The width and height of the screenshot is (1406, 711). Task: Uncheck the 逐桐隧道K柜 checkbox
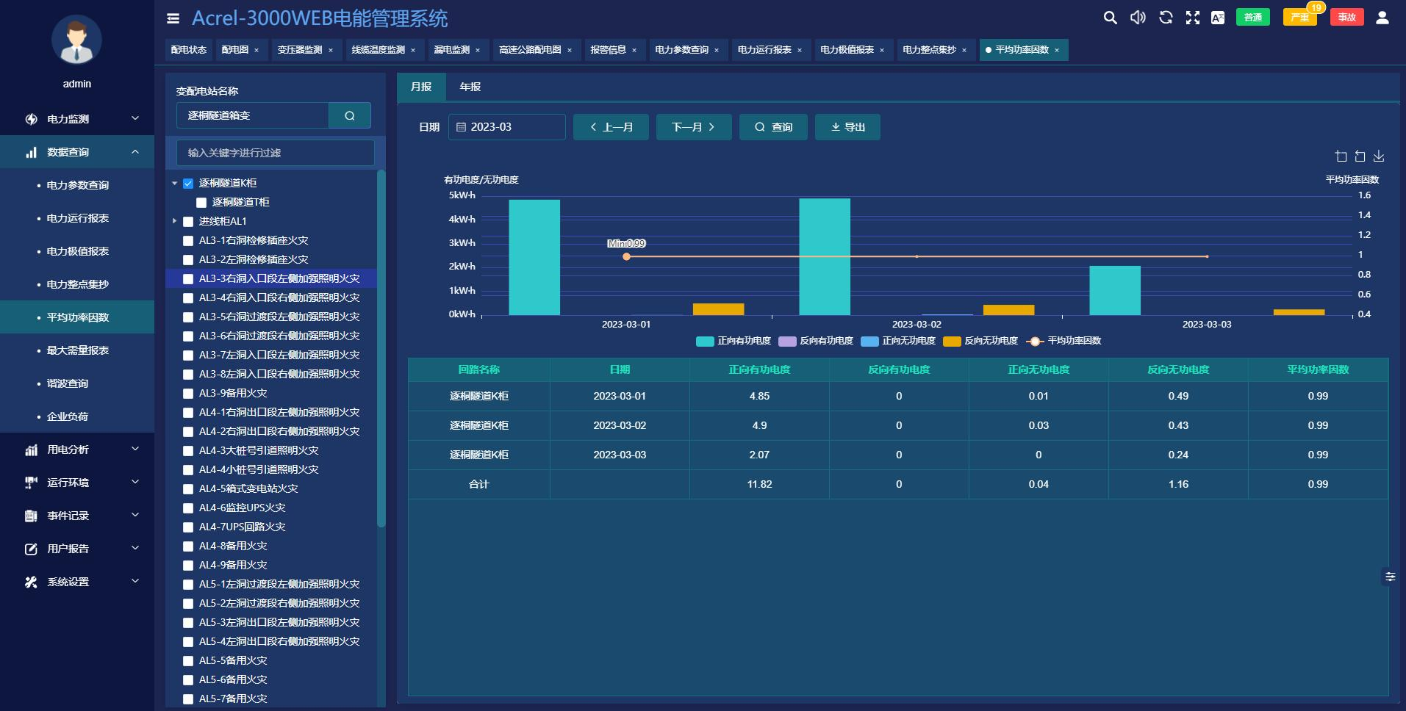[188, 184]
